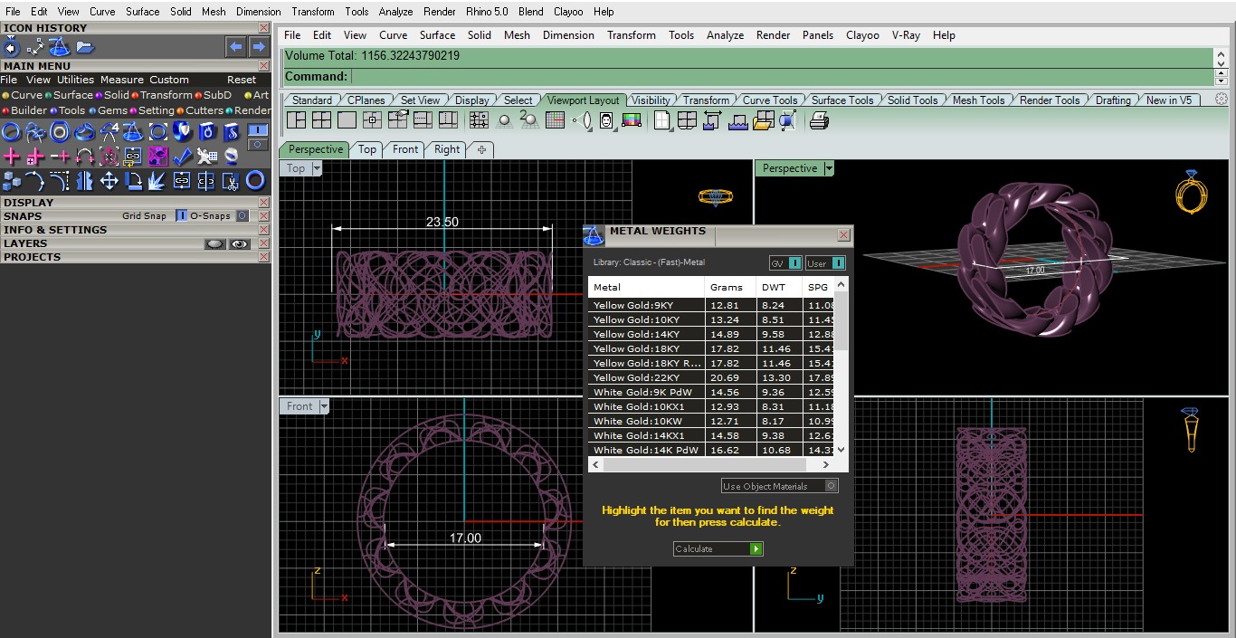
Task: Click Calculate button in Metal Weights
Action: (718, 548)
